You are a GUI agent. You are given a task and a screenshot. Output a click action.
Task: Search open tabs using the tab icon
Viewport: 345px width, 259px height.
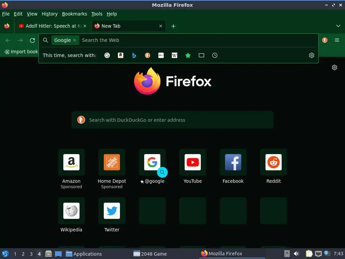point(201,55)
